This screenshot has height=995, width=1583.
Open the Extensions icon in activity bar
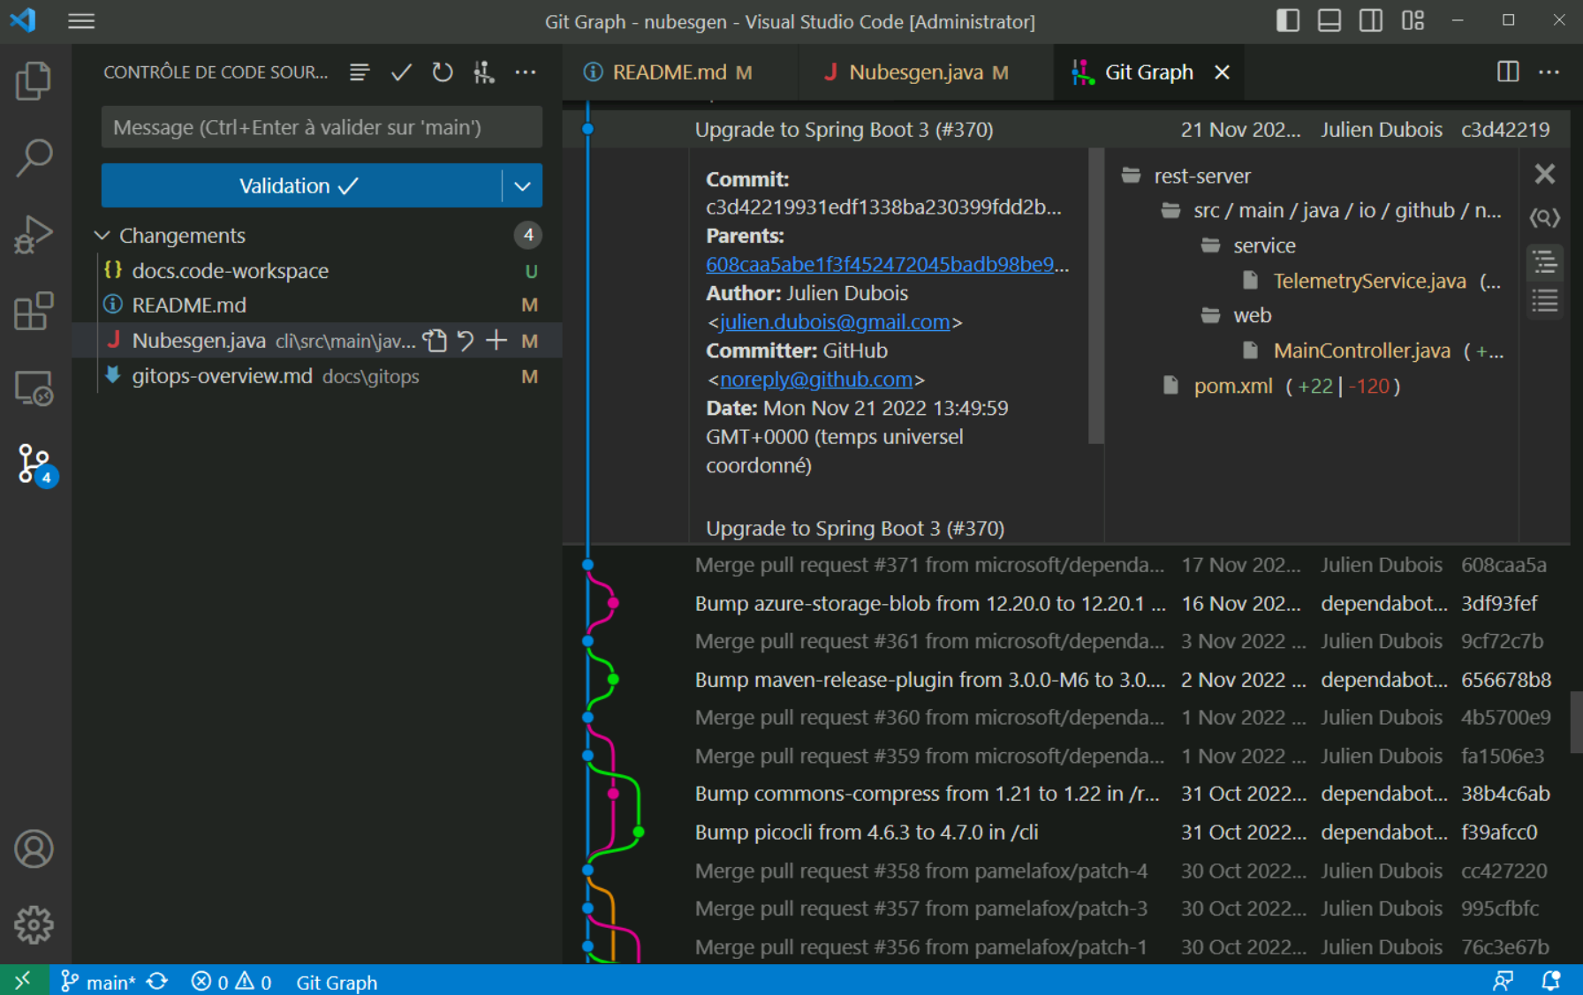(x=34, y=311)
